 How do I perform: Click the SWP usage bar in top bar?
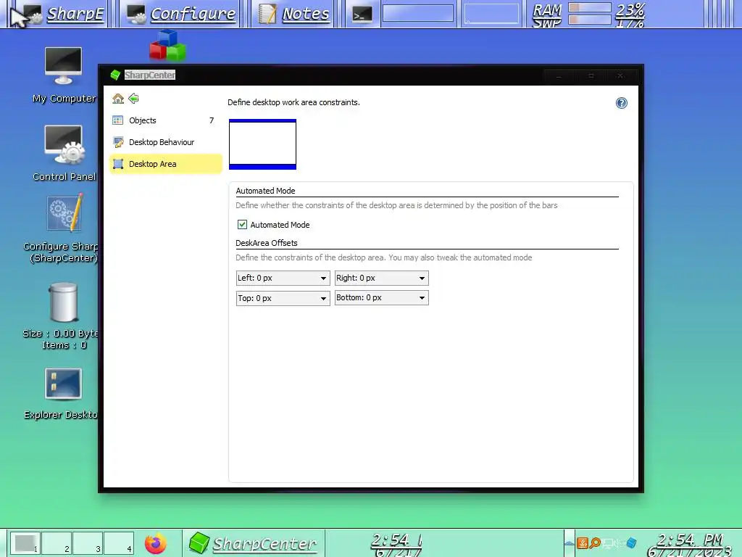[x=590, y=20]
